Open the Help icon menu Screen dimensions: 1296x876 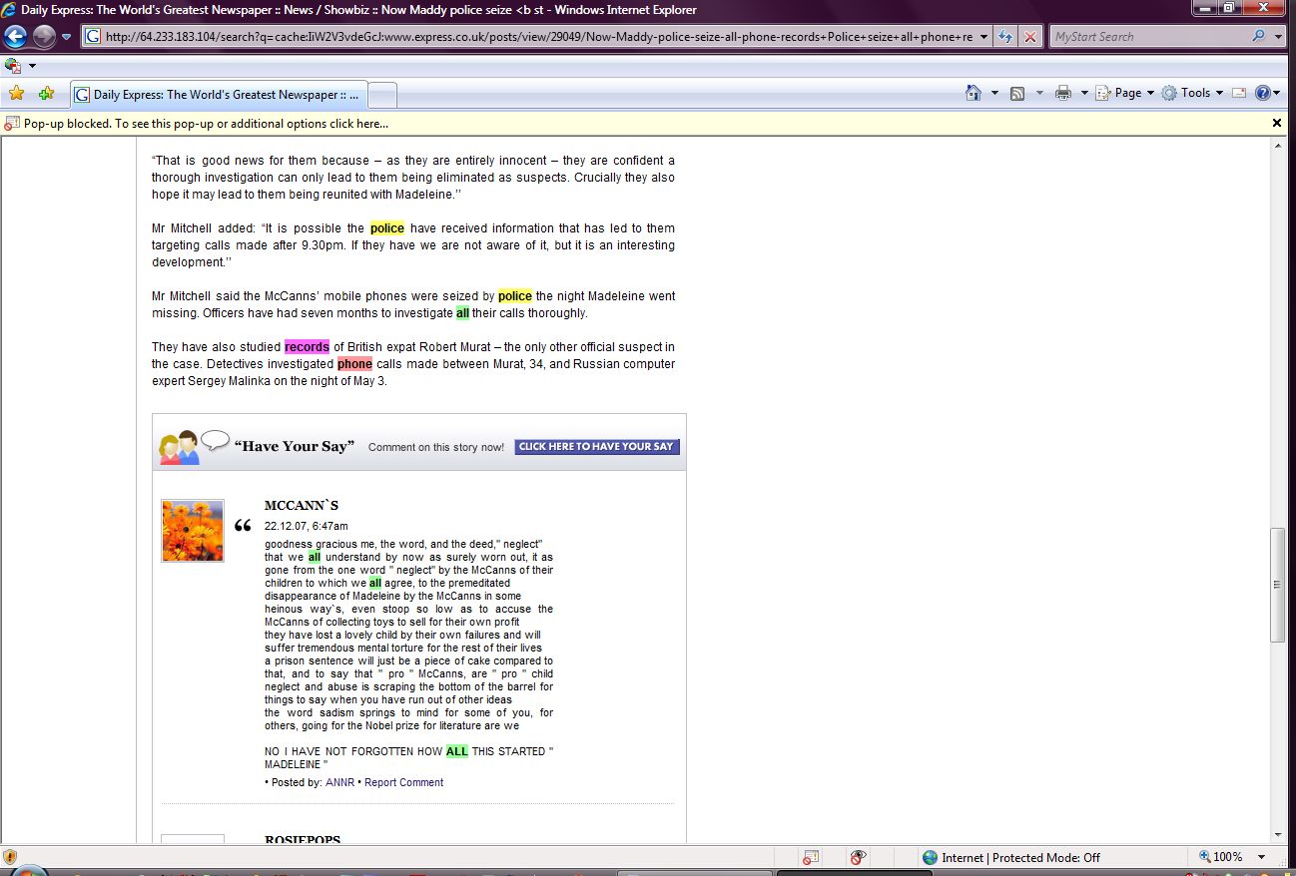click(x=1263, y=93)
